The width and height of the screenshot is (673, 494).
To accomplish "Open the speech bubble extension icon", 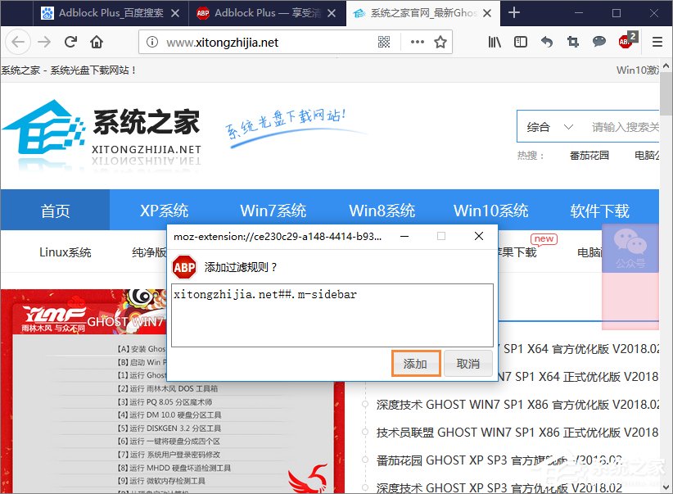I will tap(599, 41).
